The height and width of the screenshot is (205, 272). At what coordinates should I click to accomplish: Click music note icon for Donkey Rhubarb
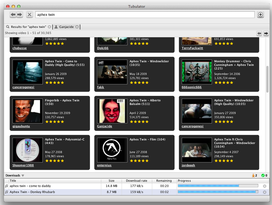click(7, 192)
